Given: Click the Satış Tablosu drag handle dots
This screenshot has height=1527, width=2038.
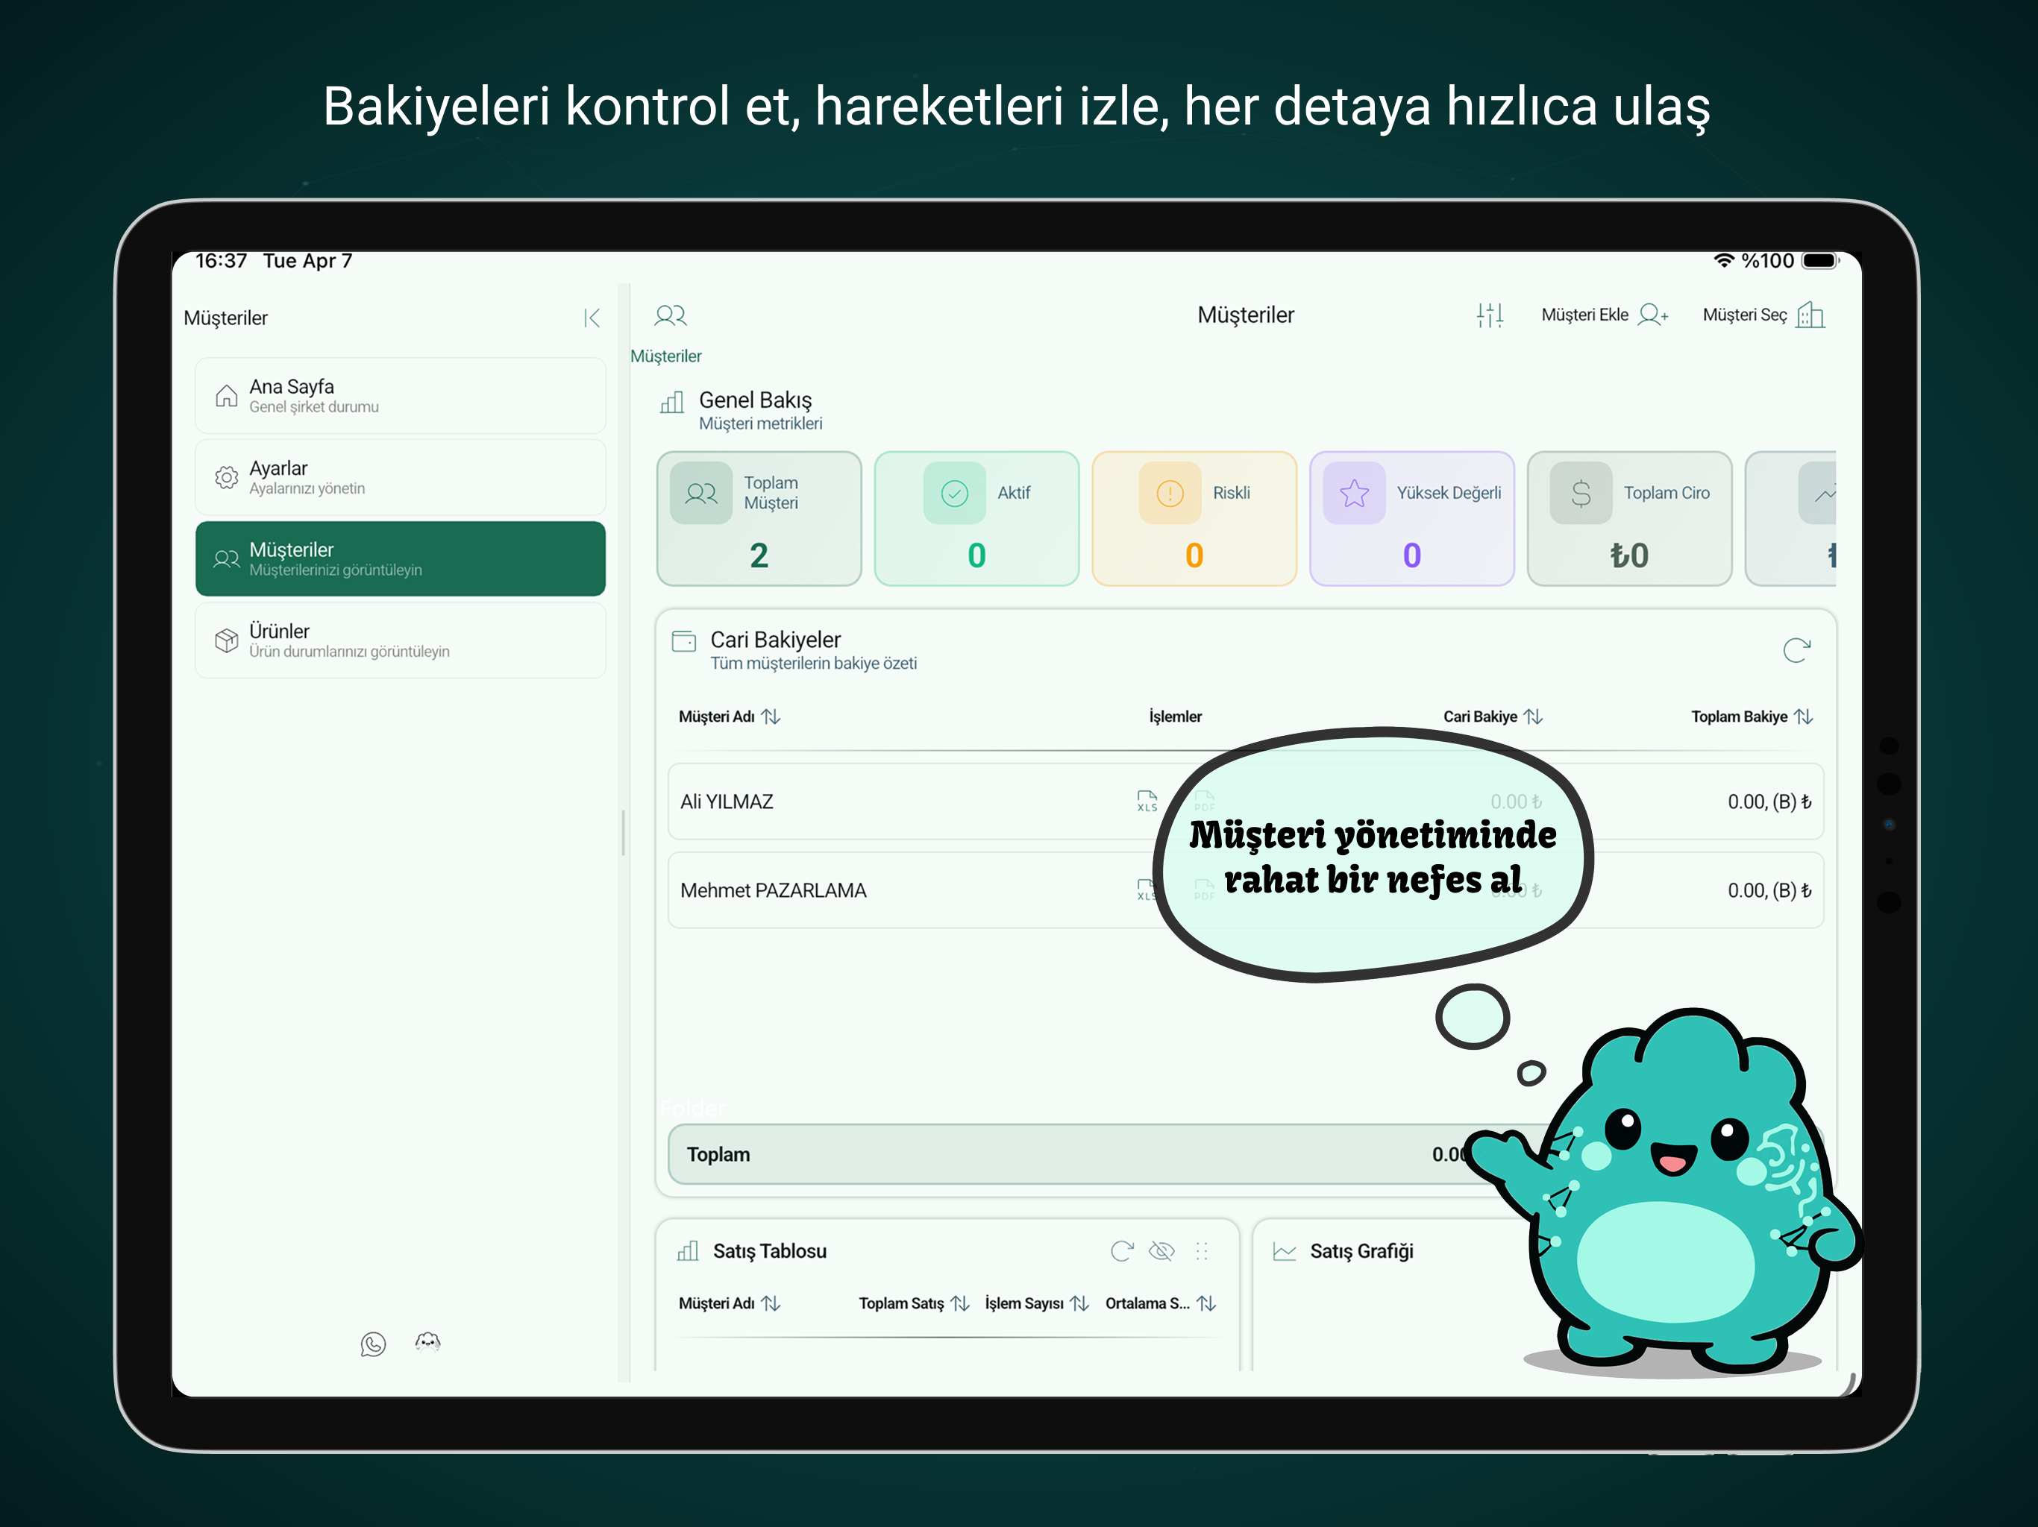Looking at the screenshot, I should 1202,1250.
